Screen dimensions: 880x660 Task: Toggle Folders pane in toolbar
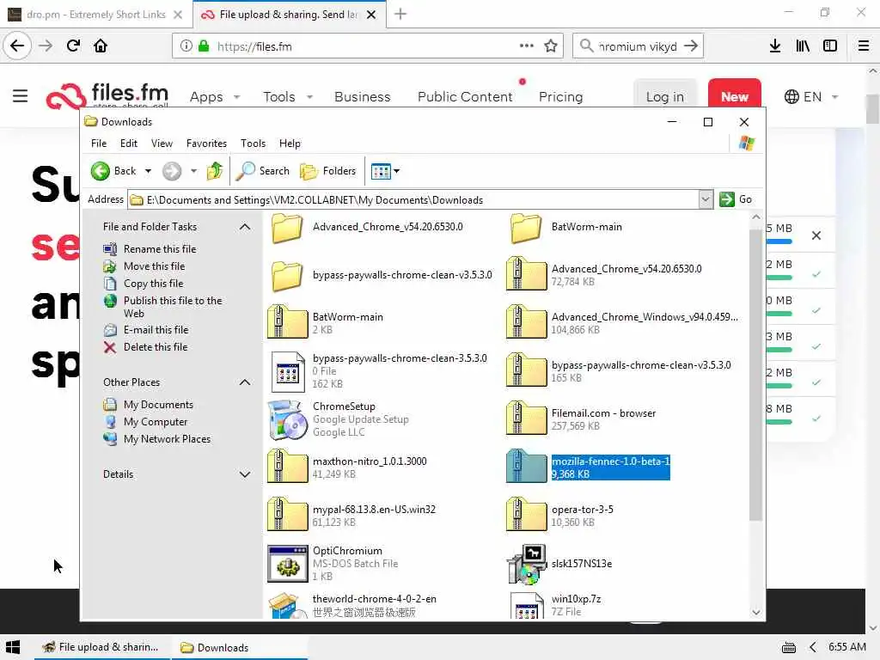click(327, 171)
